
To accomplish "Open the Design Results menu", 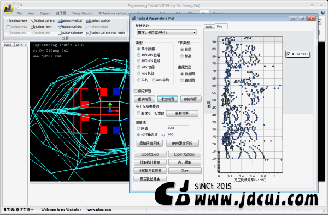I will tap(82, 13).
